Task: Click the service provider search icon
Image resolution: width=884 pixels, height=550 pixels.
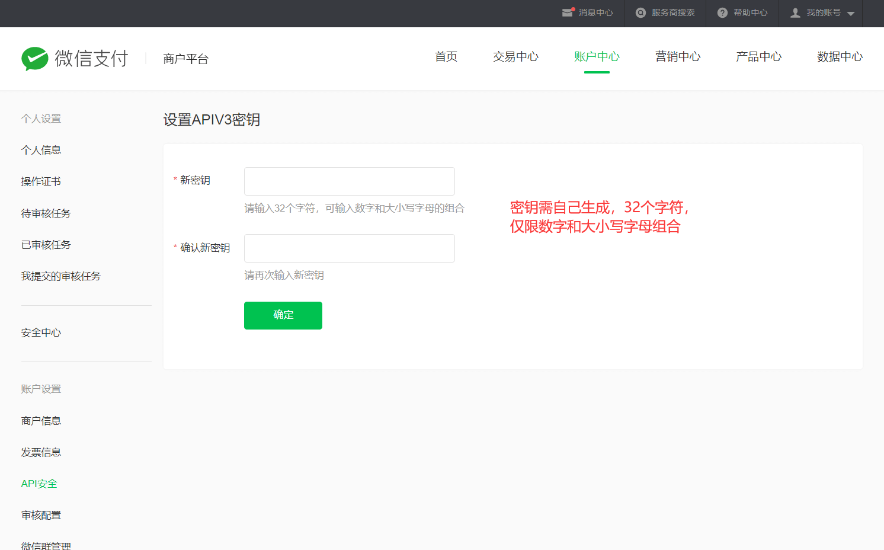Action: pyautogui.click(x=640, y=12)
